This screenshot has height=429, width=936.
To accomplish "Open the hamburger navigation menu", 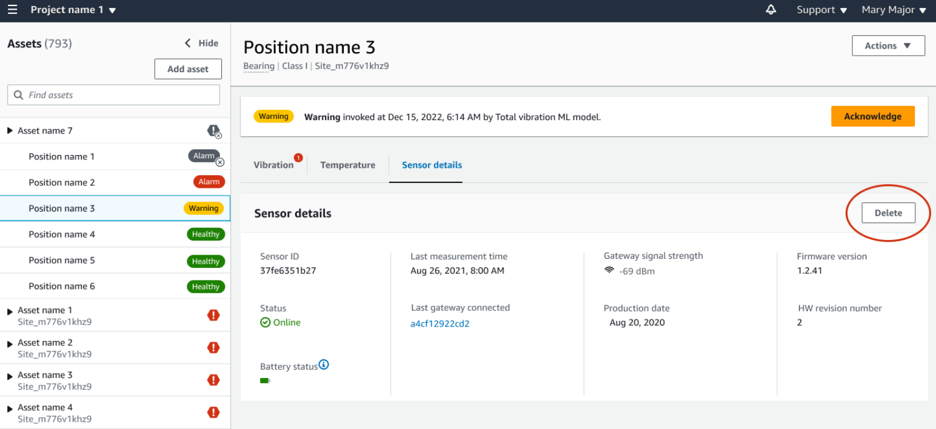I will coord(13,10).
